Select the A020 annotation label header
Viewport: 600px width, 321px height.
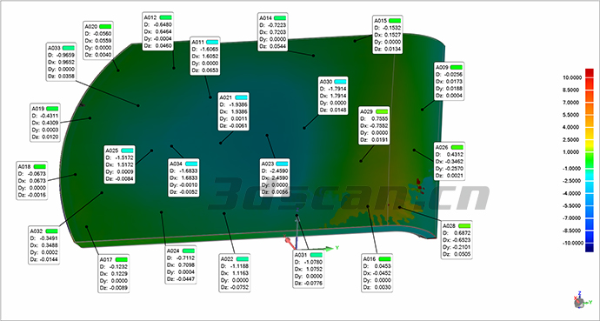[98, 26]
